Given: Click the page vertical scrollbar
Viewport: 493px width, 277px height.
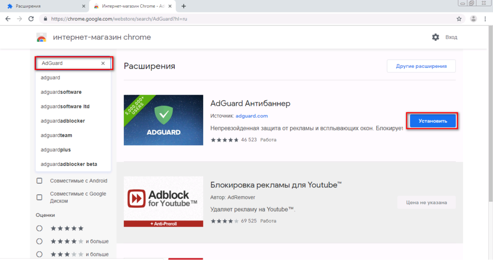Looking at the screenshot, I should [x=491, y=113].
